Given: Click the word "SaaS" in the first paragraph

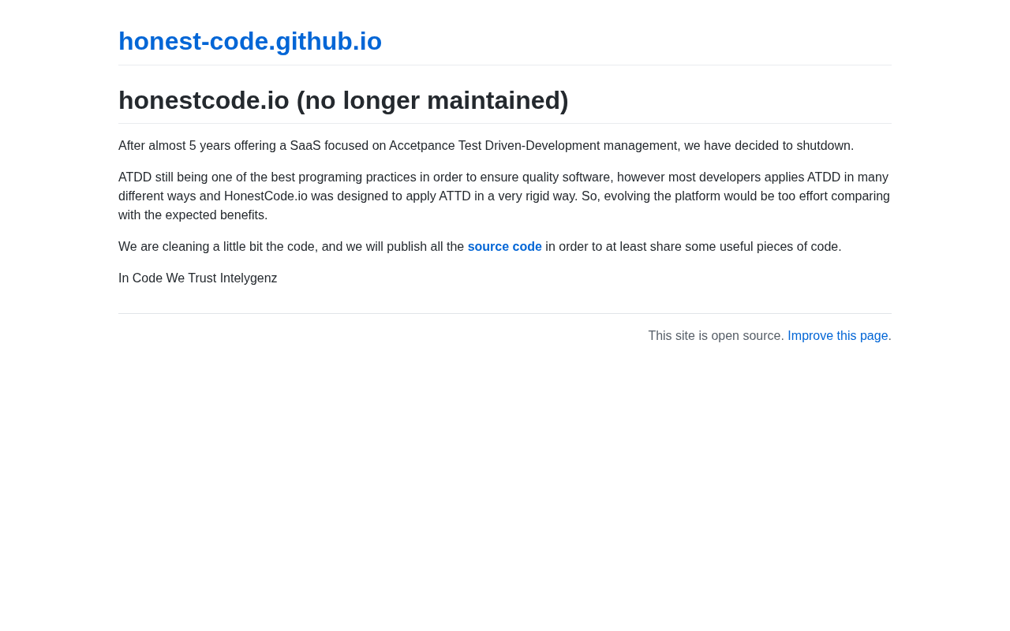Looking at the screenshot, I should [305, 146].
